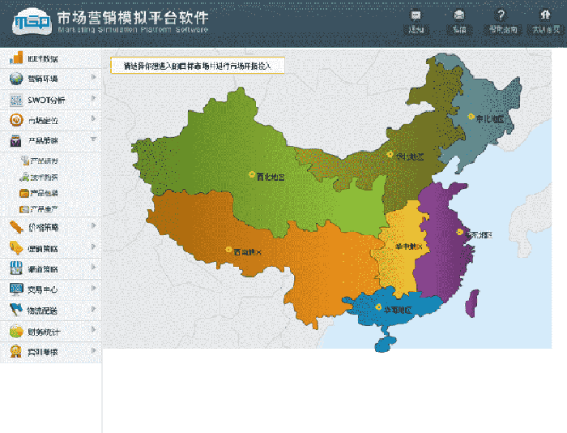567x433 pixels.
Task: Select 产品包装 submenu item
Action: tap(44, 193)
